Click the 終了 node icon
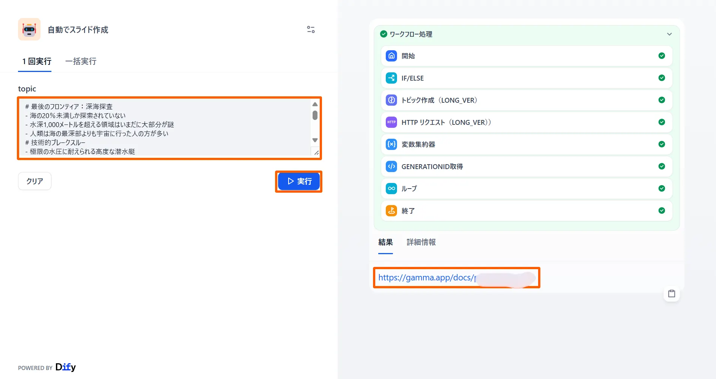The height and width of the screenshot is (379, 716). click(x=391, y=211)
